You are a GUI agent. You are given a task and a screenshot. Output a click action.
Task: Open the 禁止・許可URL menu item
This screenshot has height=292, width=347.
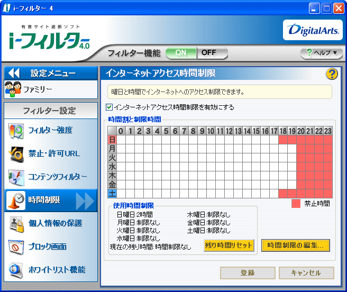point(51,153)
